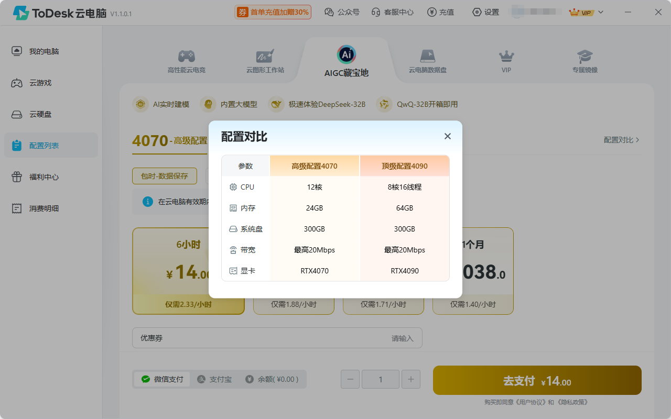
Task: Switch to the VIP crown tab
Action: 506,61
